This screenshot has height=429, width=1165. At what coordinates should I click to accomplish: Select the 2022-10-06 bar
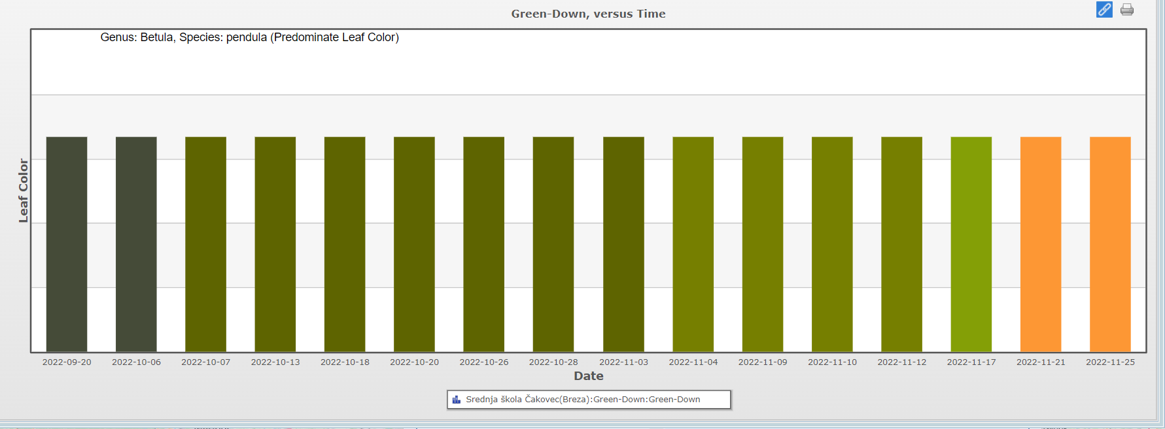click(136, 244)
